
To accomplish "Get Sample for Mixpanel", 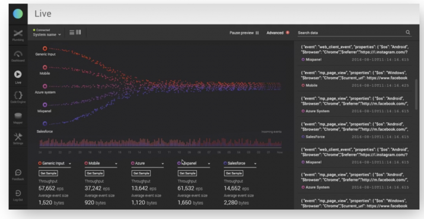I will [x=187, y=173].
